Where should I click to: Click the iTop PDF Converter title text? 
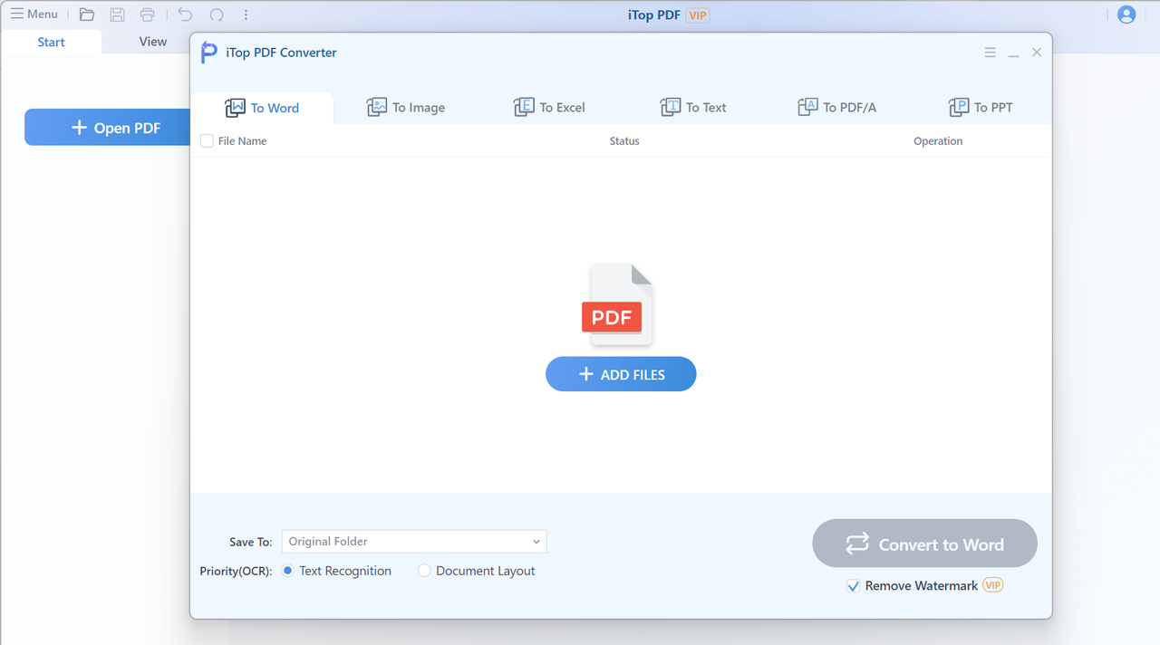[x=281, y=53]
